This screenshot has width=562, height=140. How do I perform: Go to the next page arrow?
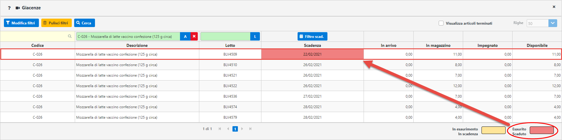(242, 129)
